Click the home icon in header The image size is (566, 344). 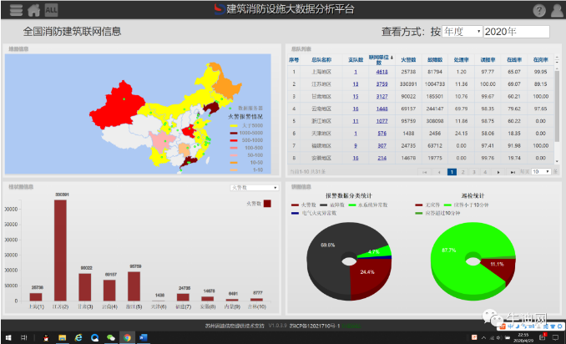coord(33,10)
